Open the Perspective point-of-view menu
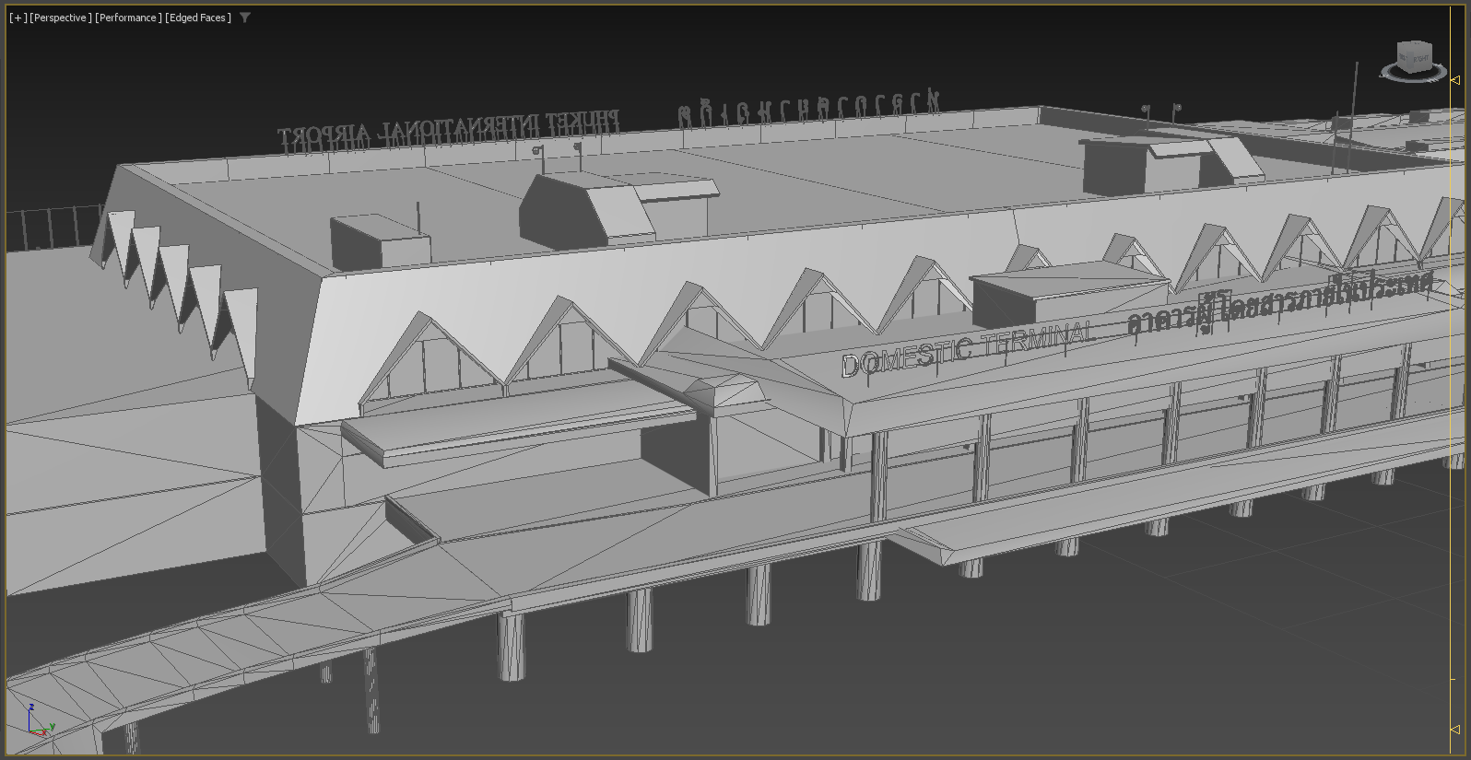The image size is (1471, 760). pos(61,18)
